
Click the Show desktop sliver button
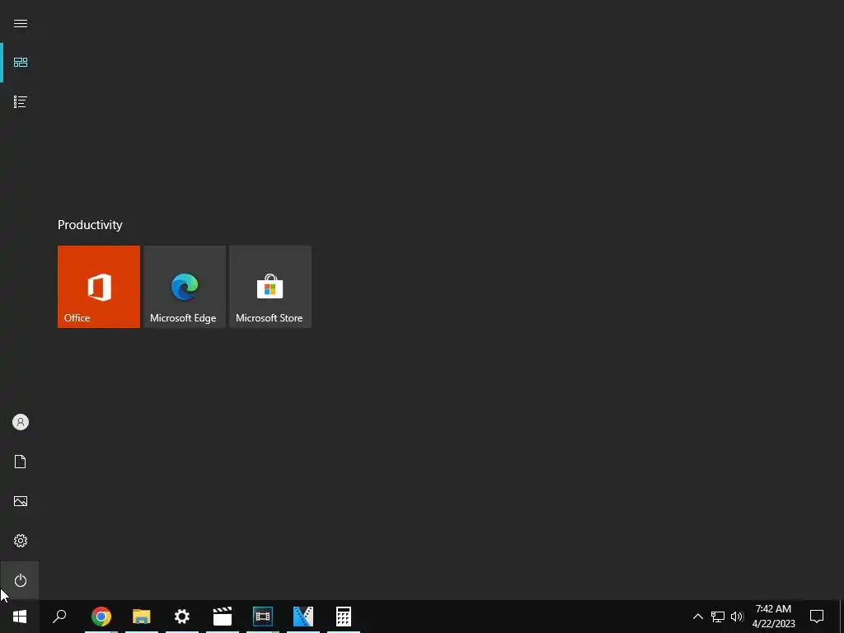(x=842, y=617)
